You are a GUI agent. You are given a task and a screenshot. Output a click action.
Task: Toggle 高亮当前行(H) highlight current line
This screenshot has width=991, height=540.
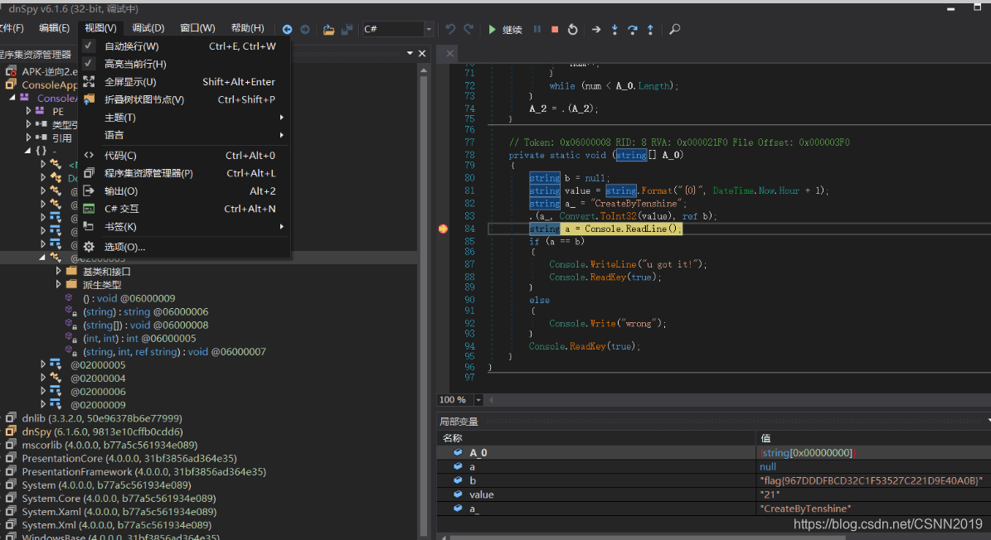pyautogui.click(x=184, y=64)
